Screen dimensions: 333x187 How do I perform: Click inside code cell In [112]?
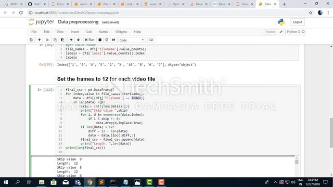pyautogui.click(x=177, y=121)
